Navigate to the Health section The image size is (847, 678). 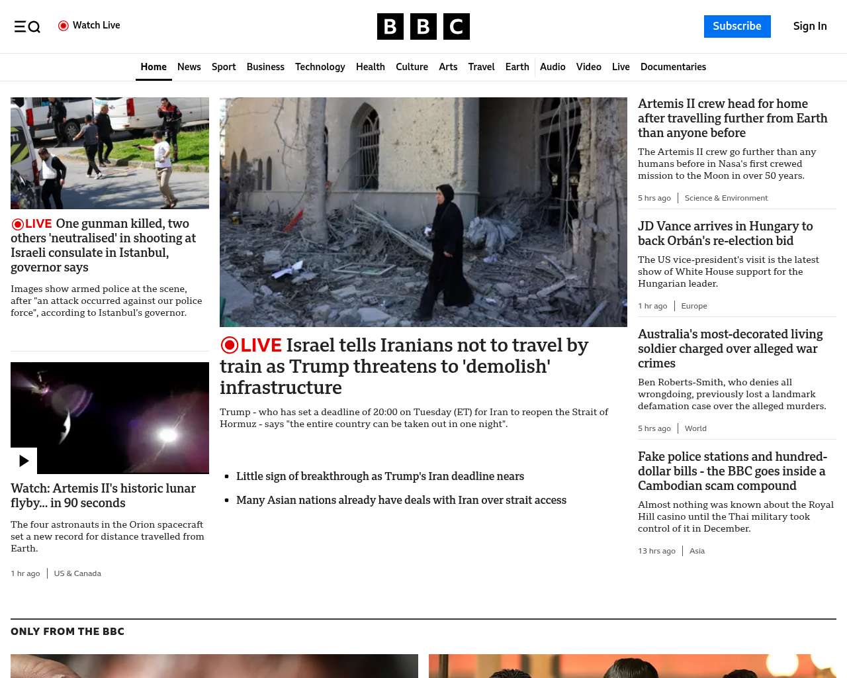371,67
